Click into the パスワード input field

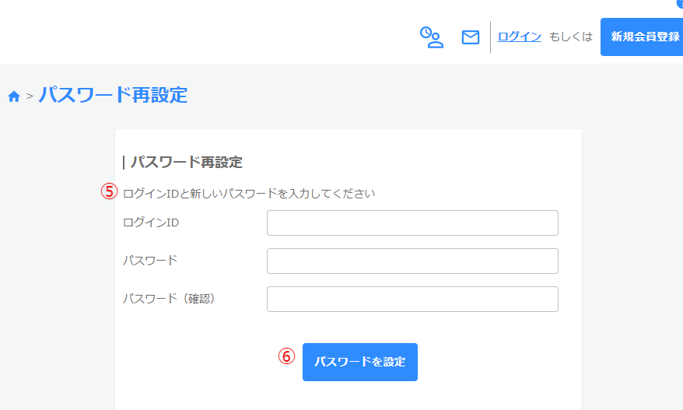(412, 261)
